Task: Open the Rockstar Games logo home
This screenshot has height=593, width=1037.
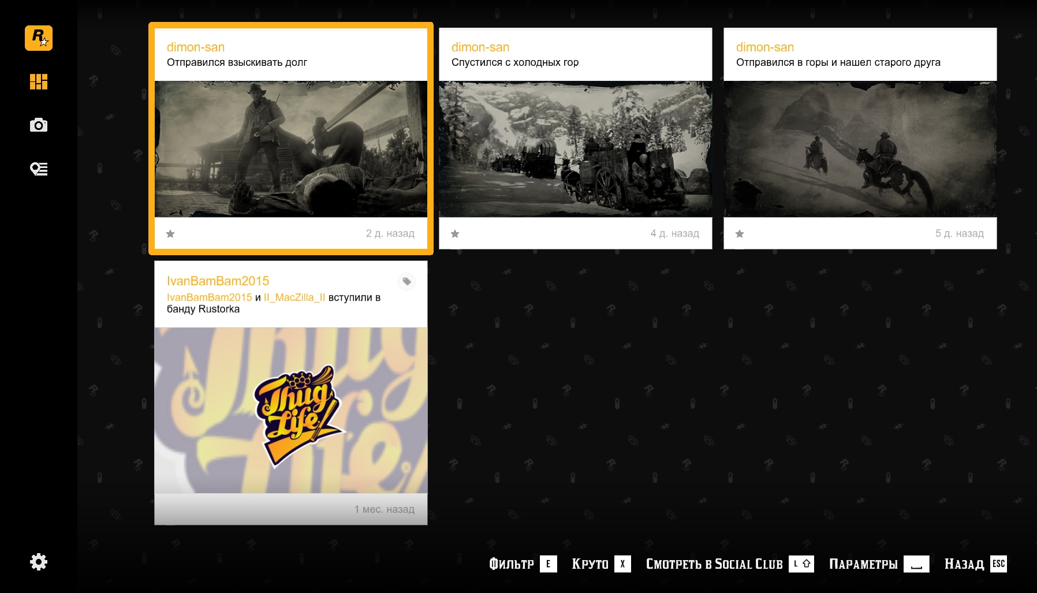Action: (39, 38)
